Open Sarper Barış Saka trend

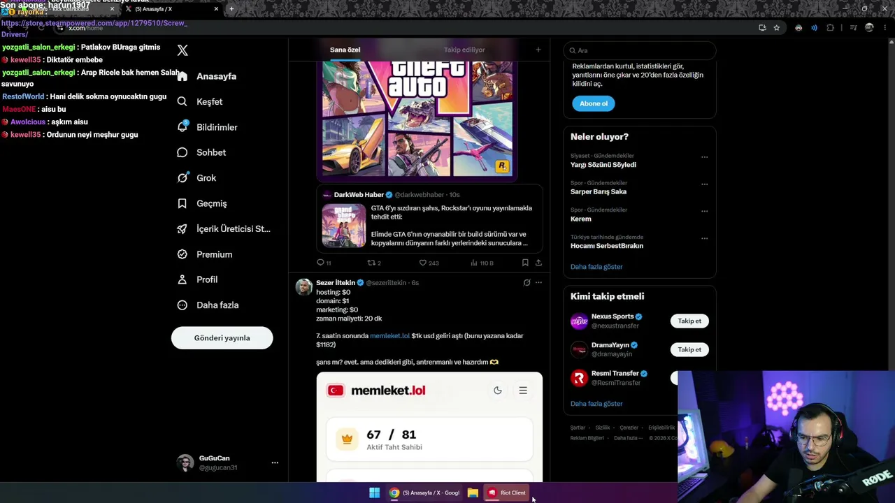coord(599,191)
